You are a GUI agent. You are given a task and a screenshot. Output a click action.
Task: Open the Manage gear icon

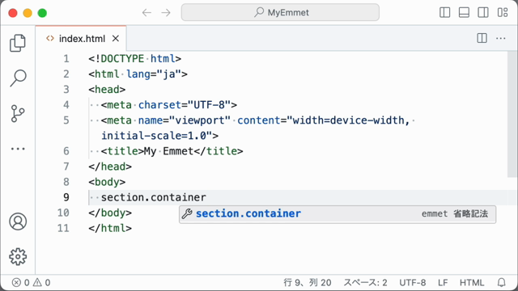[x=18, y=257]
